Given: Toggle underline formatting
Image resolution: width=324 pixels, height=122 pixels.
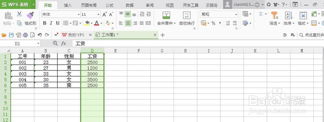Looking at the screenshot, I should [x=58, y=23].
